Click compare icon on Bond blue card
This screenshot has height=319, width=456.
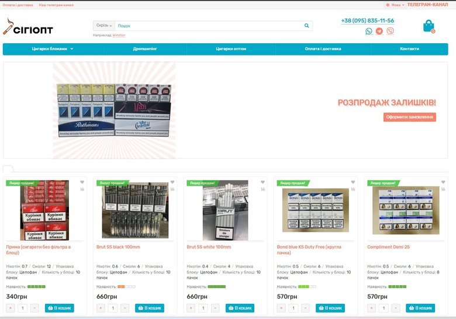pyautogui.click(x=353, y=189)
